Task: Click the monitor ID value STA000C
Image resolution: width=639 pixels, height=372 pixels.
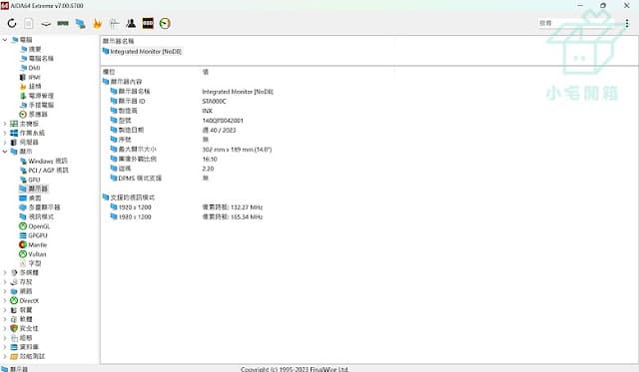Action: (214, 101)
